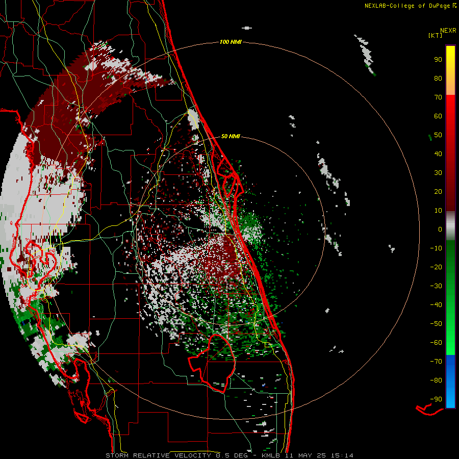Select the positive 30 knot scale value
This screenshot has height=459, width=459.
coord(438,173)
